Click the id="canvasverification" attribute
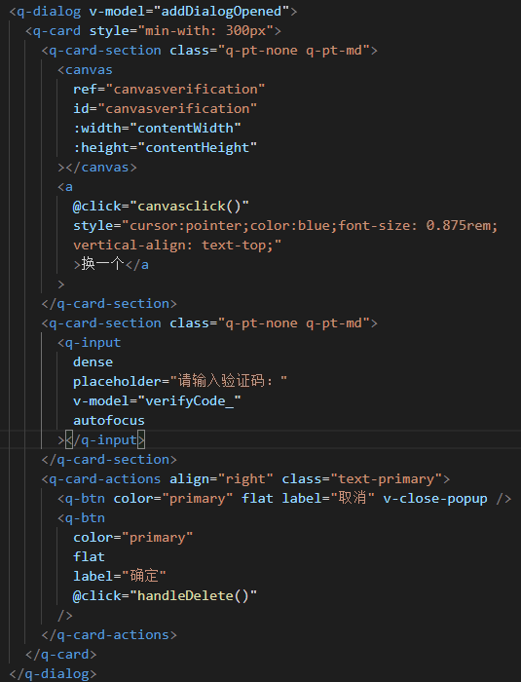 [x=165, y=109]
